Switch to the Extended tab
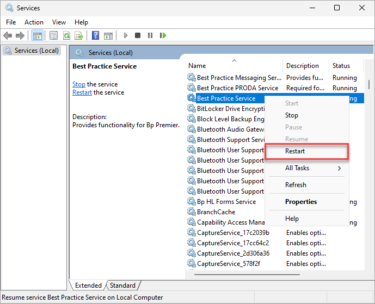This screenshot has height=304, width=375. tap(88, 286)
